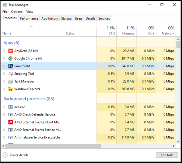Expand the acc.exe background process
The height and width of the screenshot is (163, 182).
coord(4,107)
